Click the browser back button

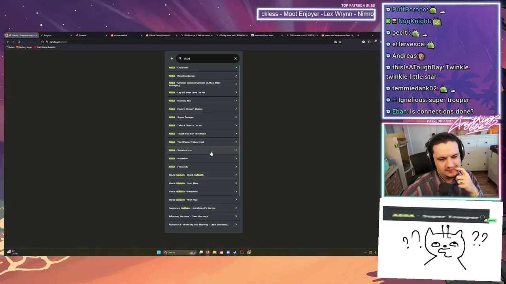[8, 42]
